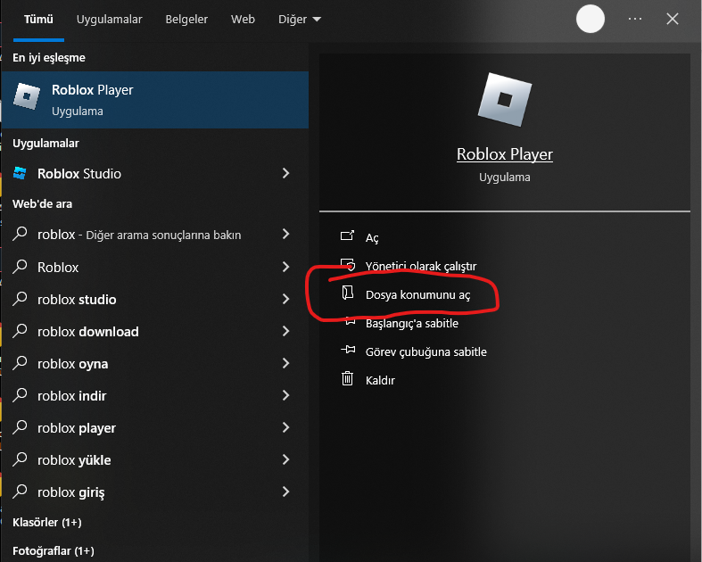This screenshot has height=562, width=702.
Task: Expand chevron for 'roblox indir'
Action: point(286,395)
